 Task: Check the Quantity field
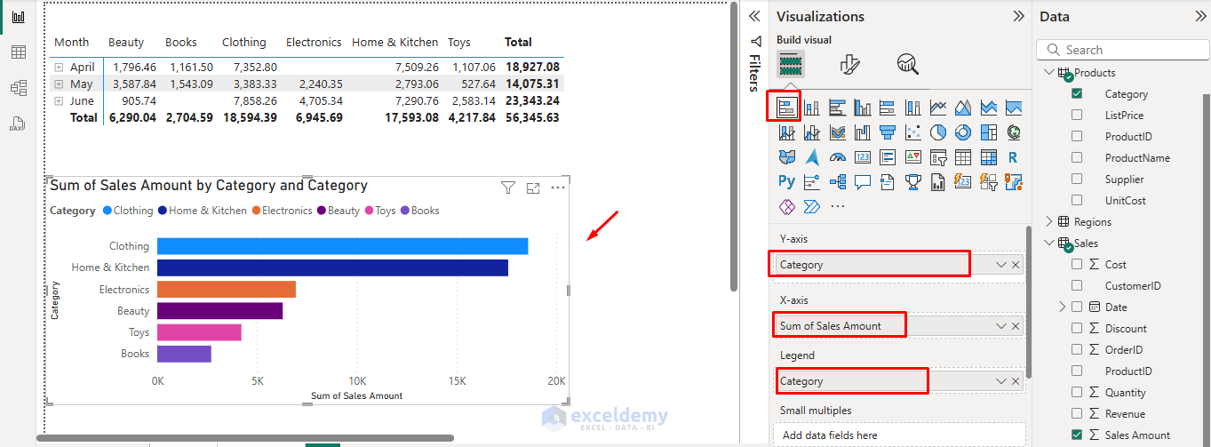pos(1077,392)
